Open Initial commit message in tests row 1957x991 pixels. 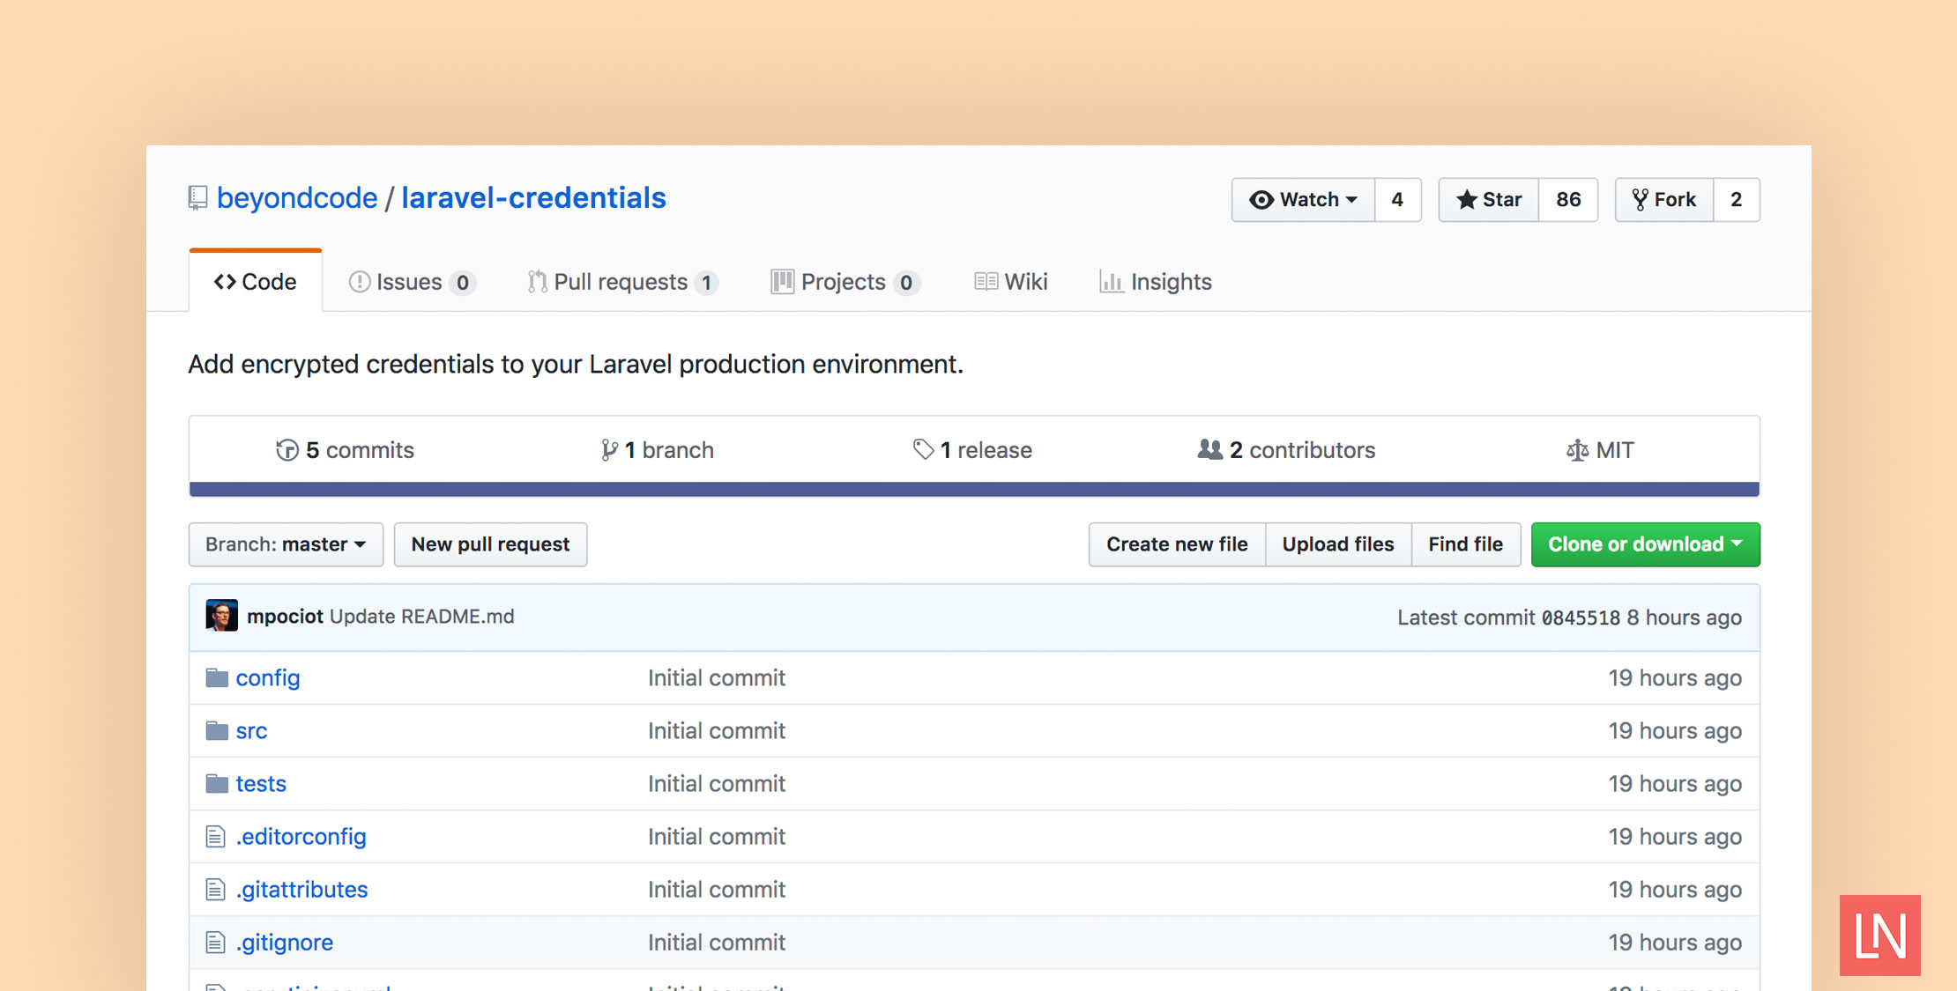tap(717, 783)
